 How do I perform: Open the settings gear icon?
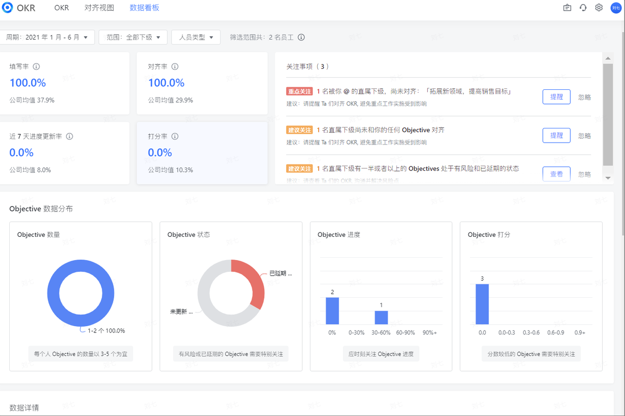tap(599, 8)
